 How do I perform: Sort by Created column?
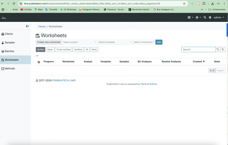coord(199,61)
